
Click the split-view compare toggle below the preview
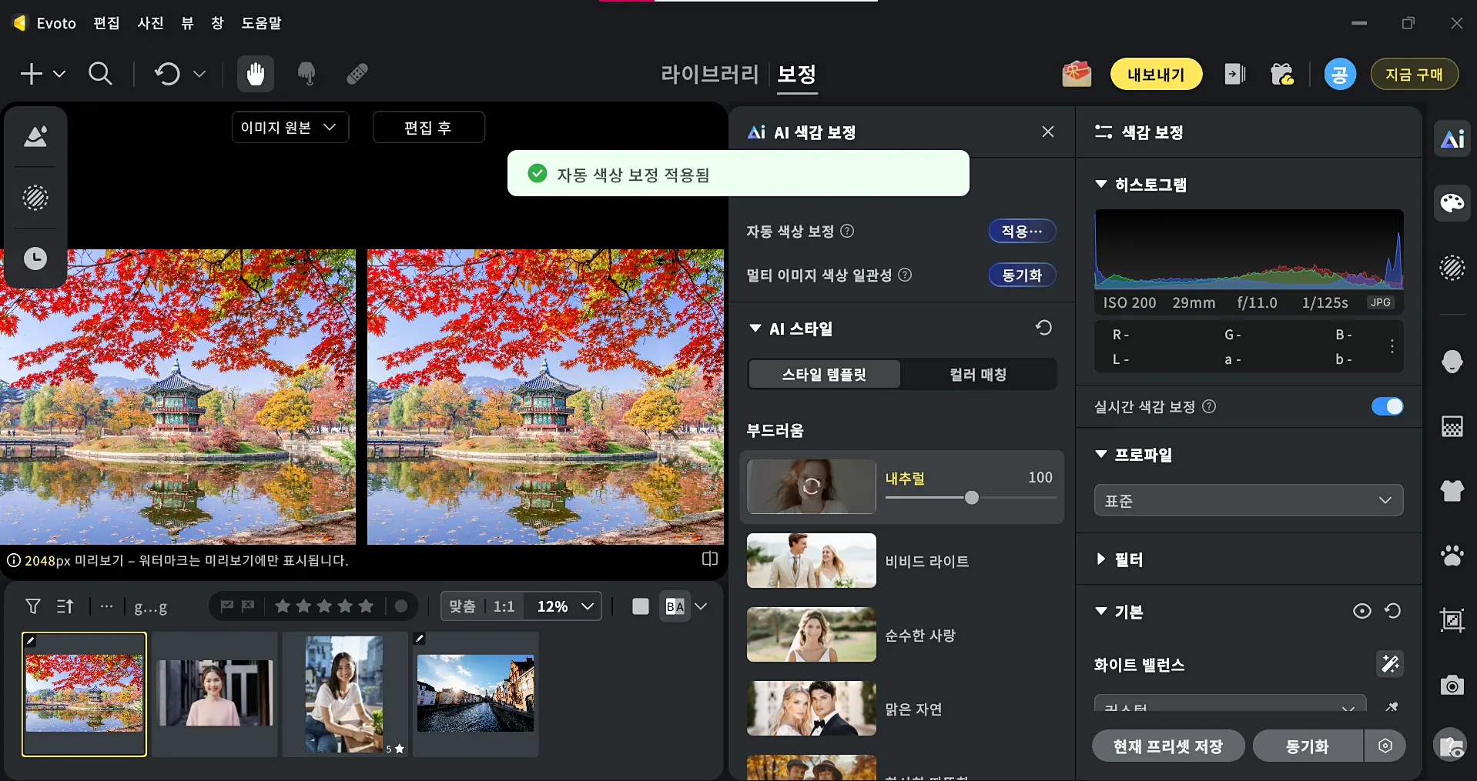[708, 559]
